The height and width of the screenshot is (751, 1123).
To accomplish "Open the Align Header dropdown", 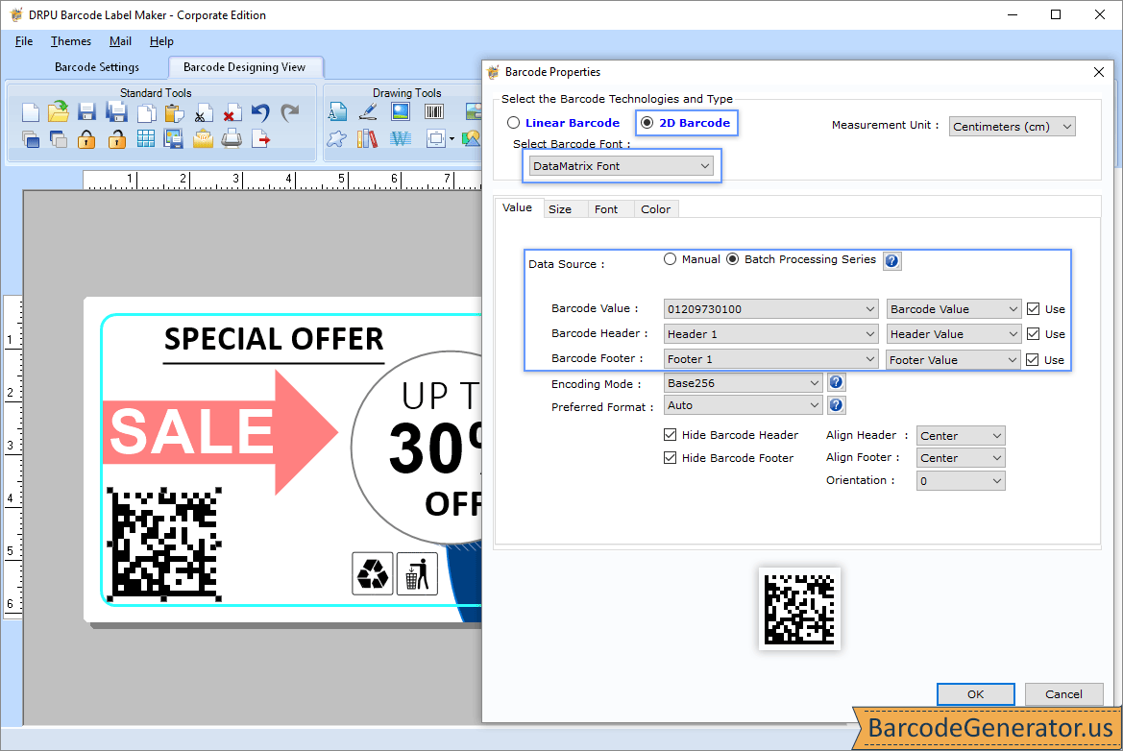I will [x=962, y=436].
